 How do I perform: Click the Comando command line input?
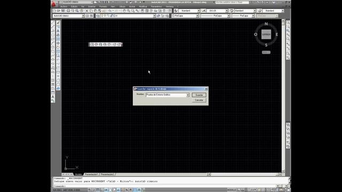(165, 186)
